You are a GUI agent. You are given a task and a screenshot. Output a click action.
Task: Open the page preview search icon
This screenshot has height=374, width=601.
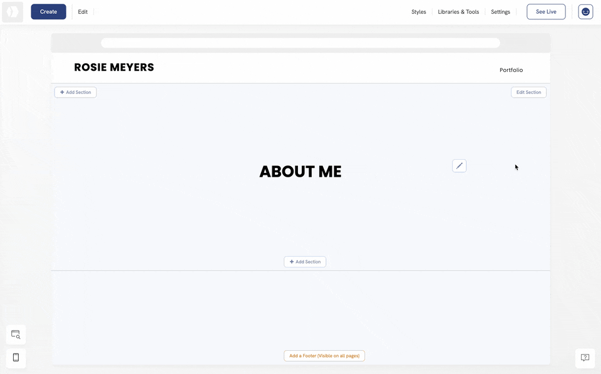point(16,335)
